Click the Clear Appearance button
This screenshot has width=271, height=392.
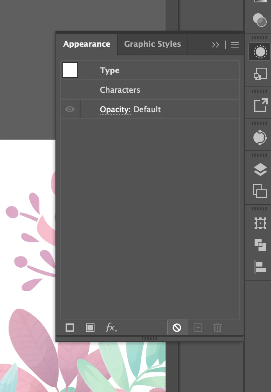[177, 327]
